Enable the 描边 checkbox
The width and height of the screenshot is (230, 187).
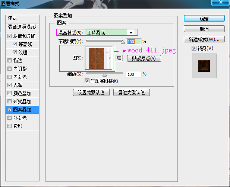coord(10,61)
